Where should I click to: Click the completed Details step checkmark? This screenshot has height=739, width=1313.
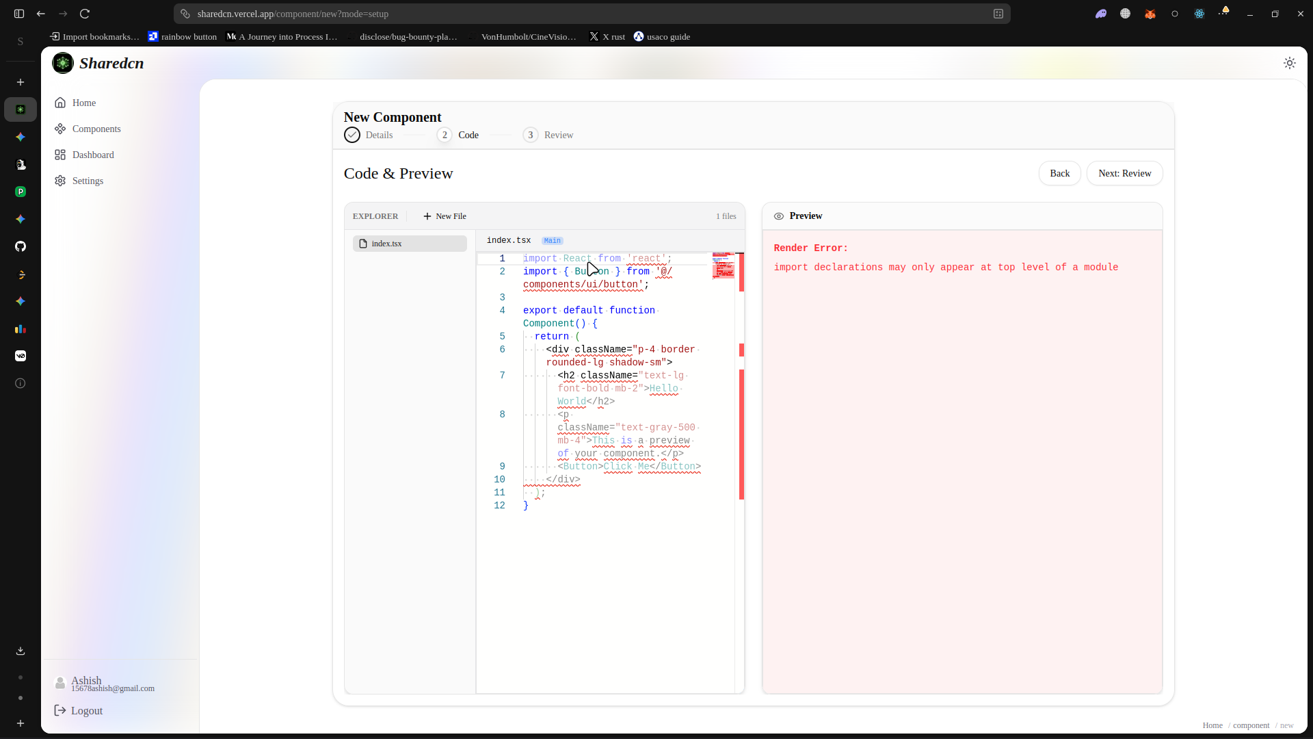tap(352, 135)
